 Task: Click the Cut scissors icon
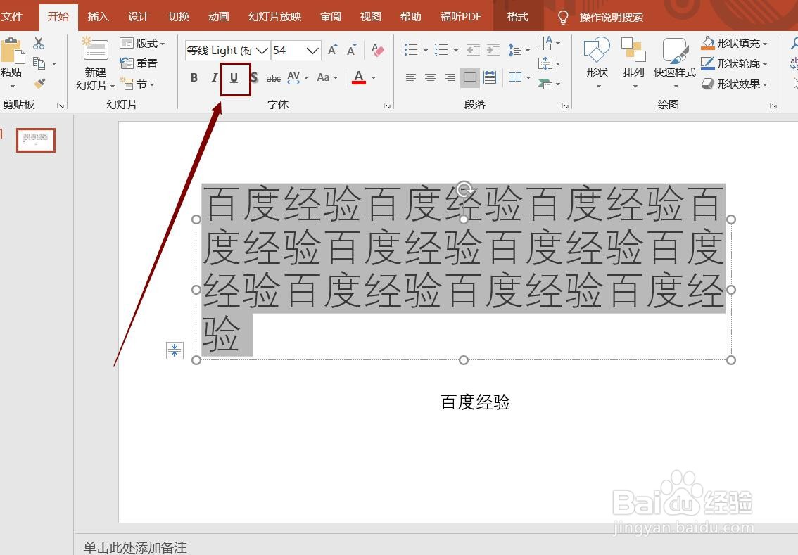click(39, 43)
